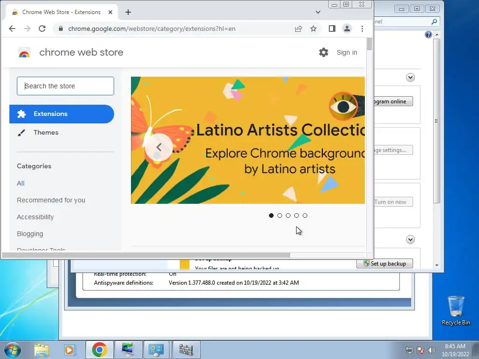
Task: Open the Control Panel taskbar button
Action: click(156, 350)
